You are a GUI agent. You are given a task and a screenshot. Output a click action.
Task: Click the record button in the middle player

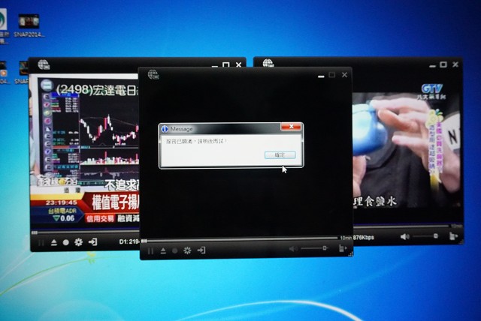point(175,250)
